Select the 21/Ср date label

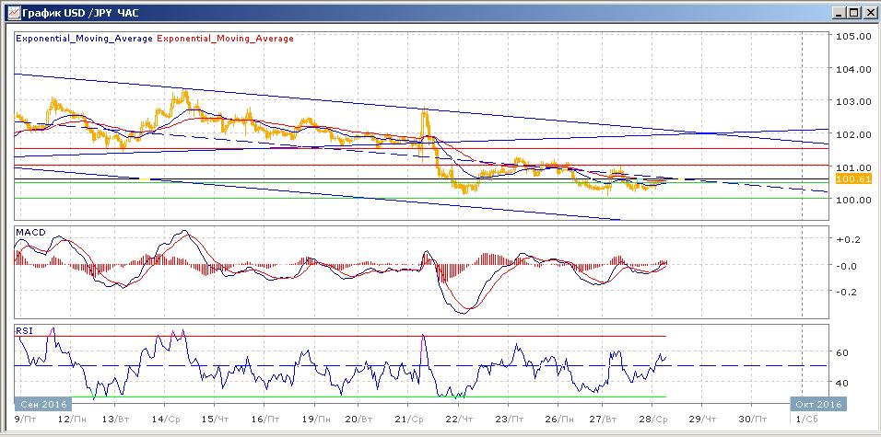coord(409,419)
